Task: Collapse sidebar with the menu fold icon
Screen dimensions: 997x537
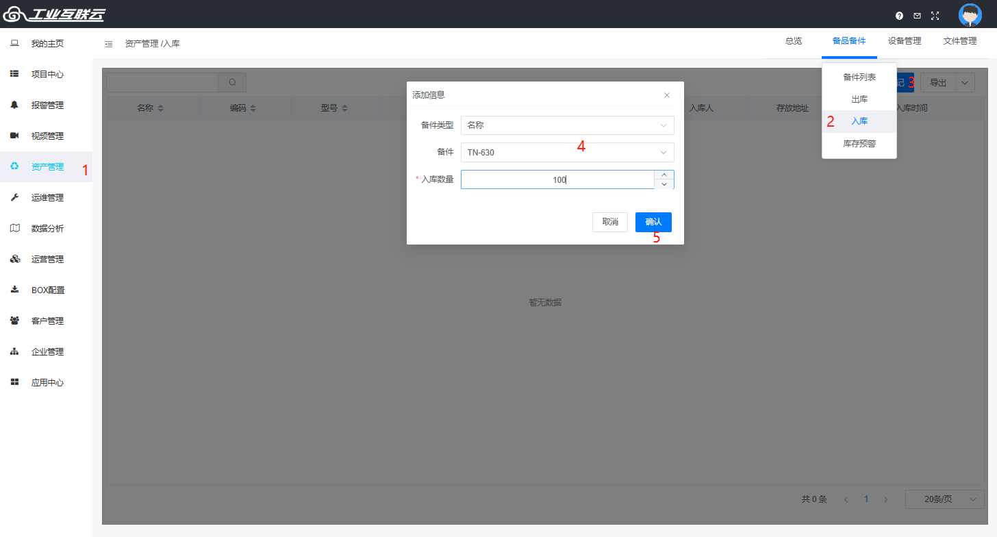Action: pos(109,44)
